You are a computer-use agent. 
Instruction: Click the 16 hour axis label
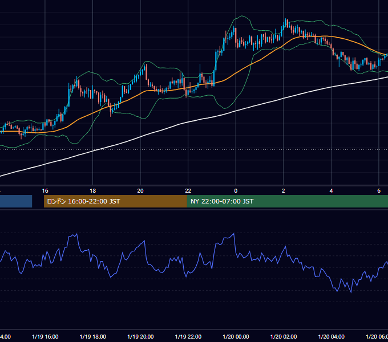click(45, 191)
